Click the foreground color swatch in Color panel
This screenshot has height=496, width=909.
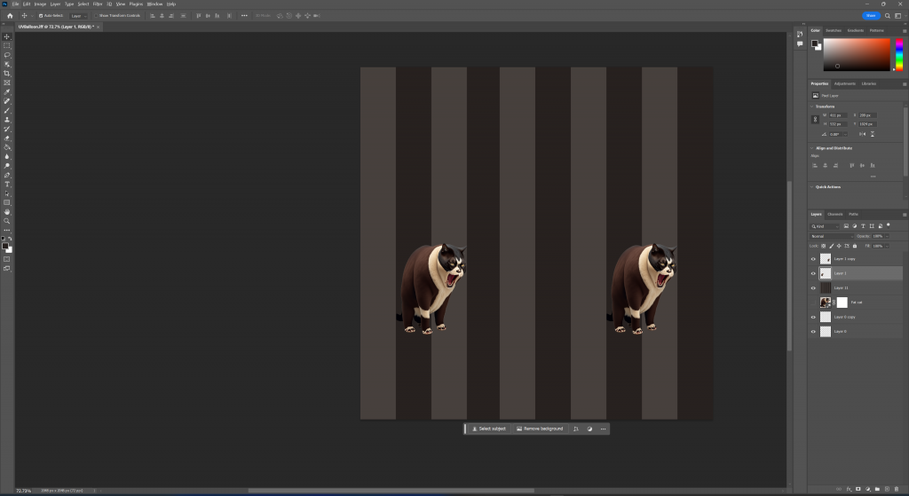click(x=815, y=43)
